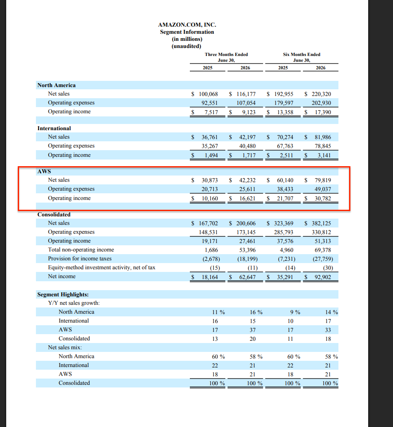The width and height of the screenshot is (393, 427).
Task: Click the 53,396 non-operating income value
Action: [x=248, y=250]
